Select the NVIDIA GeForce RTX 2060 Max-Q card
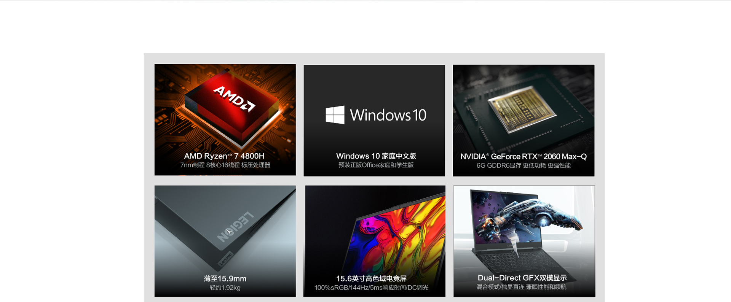Viewport: 731px width, 302px height. point(524,120)
